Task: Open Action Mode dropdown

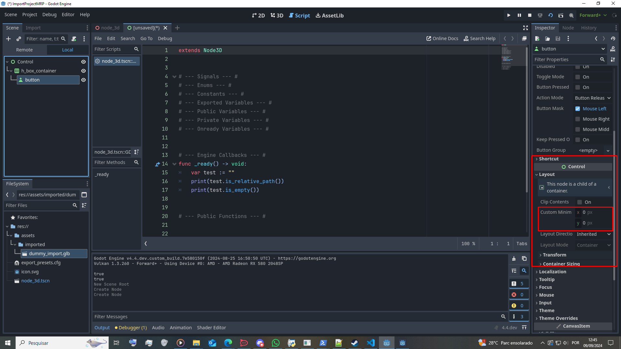Action: point(593,98)
